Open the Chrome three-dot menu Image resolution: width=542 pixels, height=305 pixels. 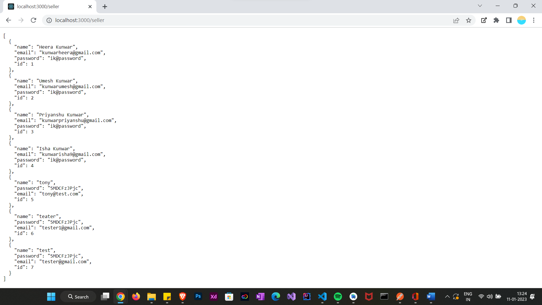[534, 20]
